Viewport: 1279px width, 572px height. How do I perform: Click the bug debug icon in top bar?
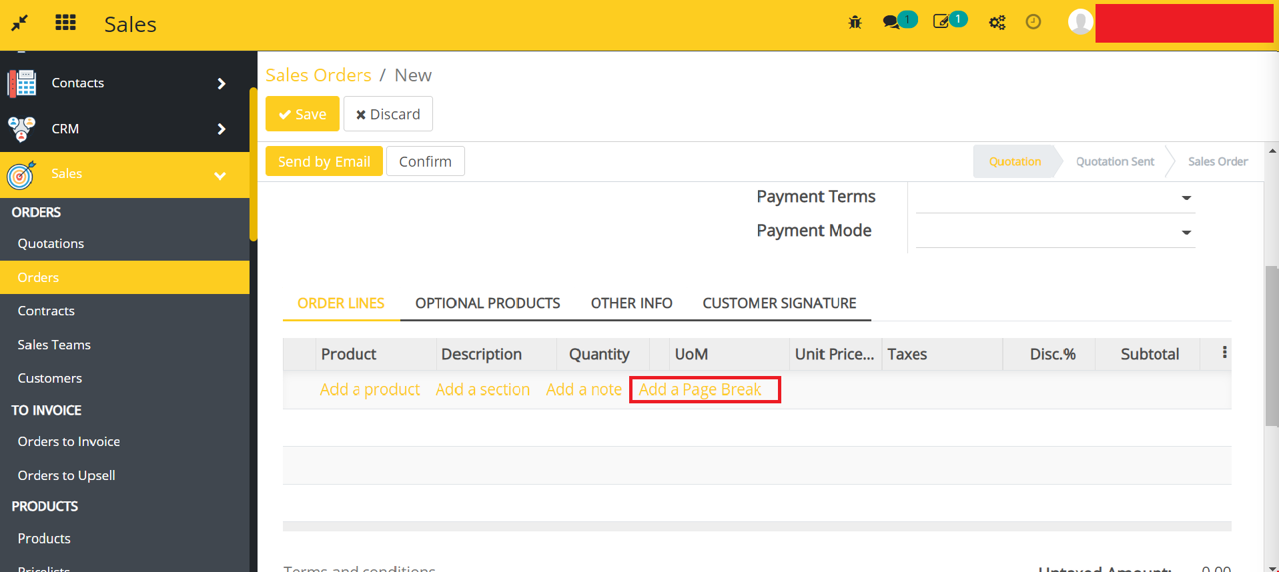coord(855,23)
